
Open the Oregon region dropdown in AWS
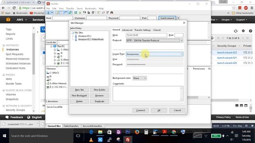pos(227,19)
